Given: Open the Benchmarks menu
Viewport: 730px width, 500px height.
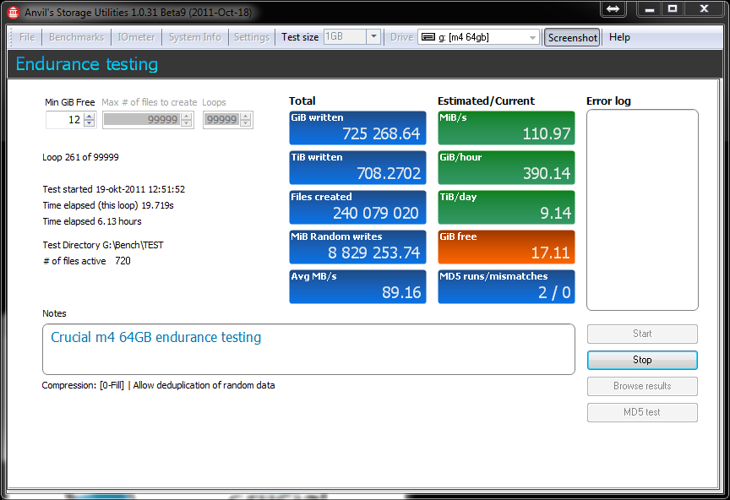Looking at the screenshot, I should pos(76,37).
